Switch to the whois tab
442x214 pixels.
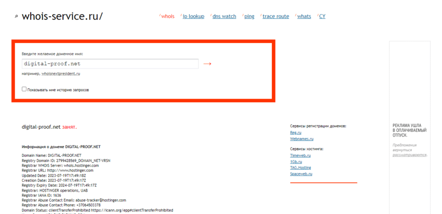[x=167, y=16]
